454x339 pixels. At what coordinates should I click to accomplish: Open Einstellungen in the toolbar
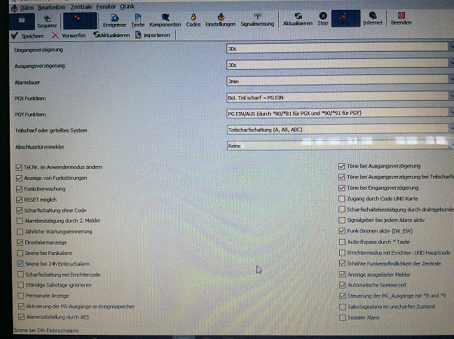pyautogui.click(x=221, y=19)
